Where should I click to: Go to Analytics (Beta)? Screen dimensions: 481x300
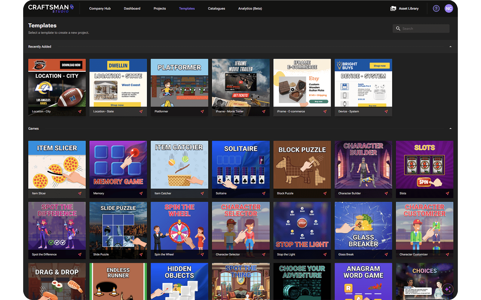pyautogui.click(x=250, y=8)
